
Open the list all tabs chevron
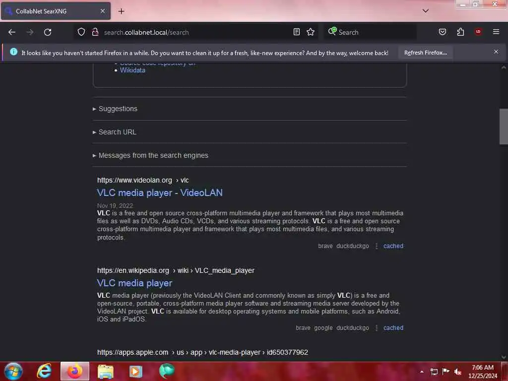pos(426,11)
